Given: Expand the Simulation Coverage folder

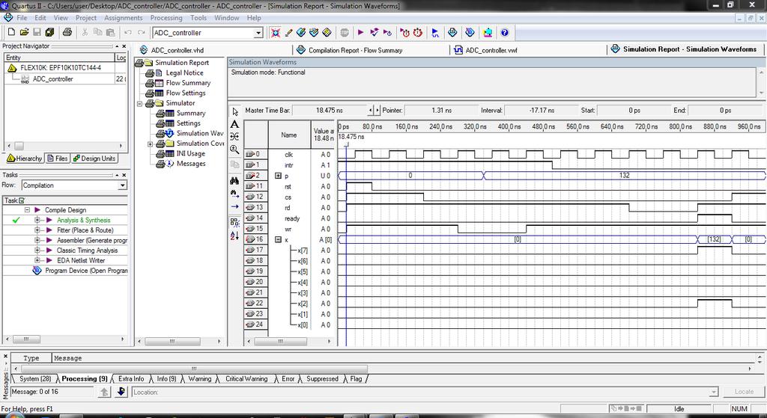Looking at the screenshot, I should [150, 144].
